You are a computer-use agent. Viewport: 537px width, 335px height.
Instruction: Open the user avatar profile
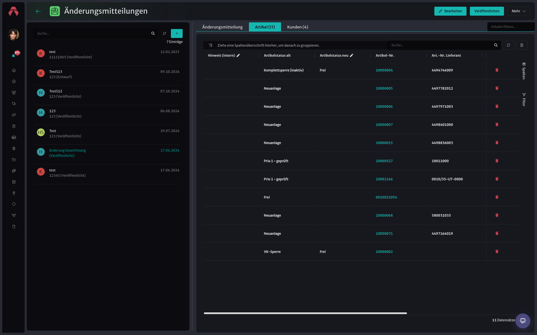[x=13, y=35]
